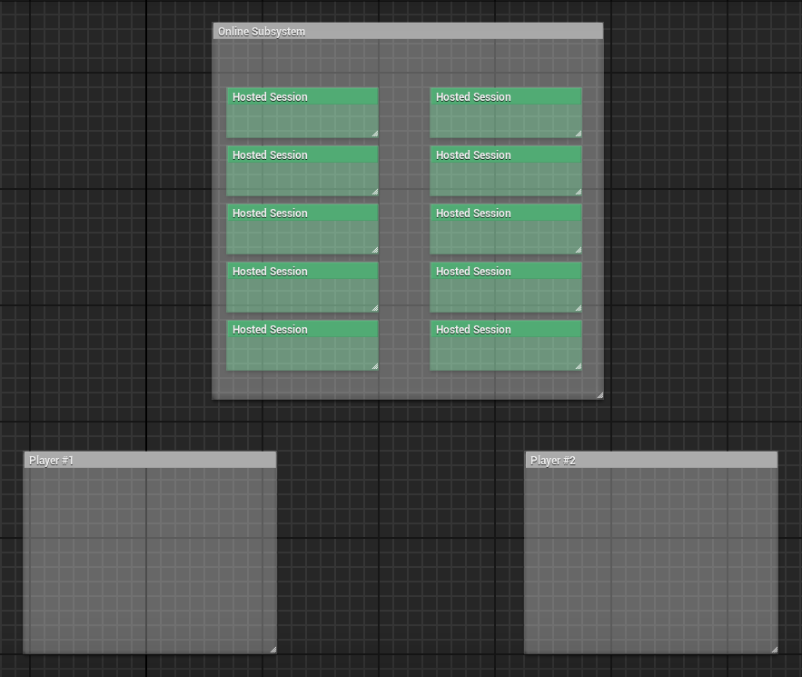Grab the Player #1 comment's resize handle
802x677 pixels.
tap(273, 650)
